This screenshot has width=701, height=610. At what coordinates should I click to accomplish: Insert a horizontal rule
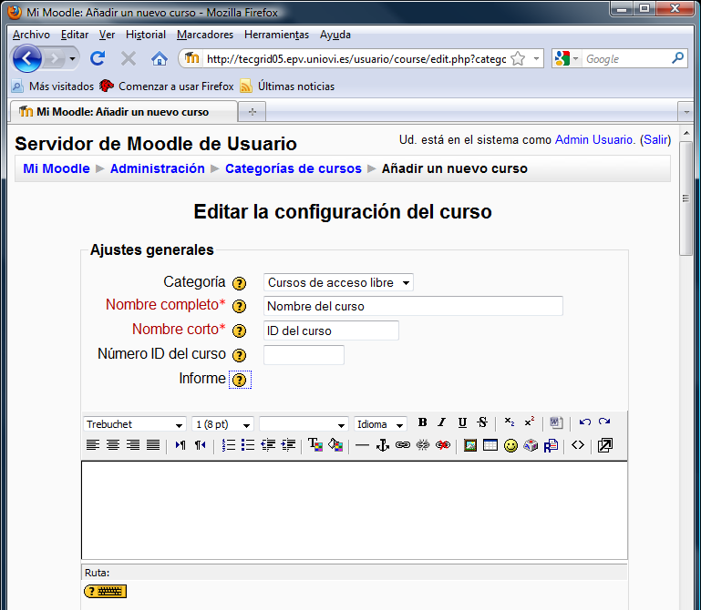362,446
